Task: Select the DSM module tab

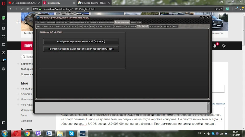Action: pyautogui.click(x=80, y=26)
